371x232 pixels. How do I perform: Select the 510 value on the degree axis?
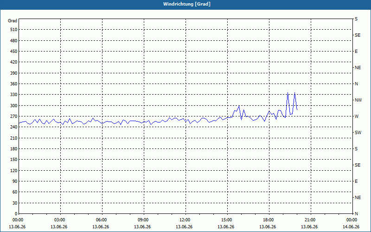point(14,30)
